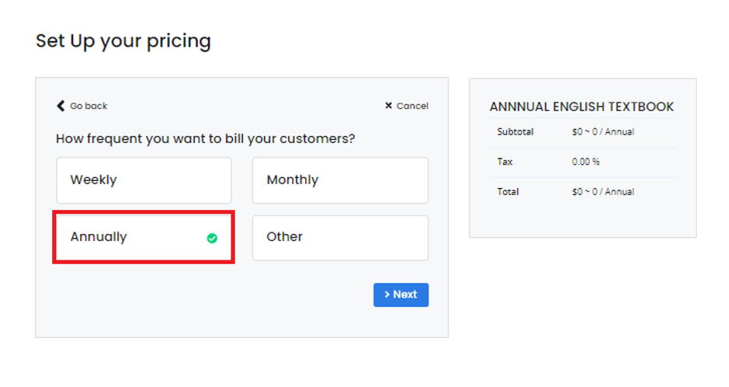Click the X icon beside Cancel

pyautogui.click(x=389, y=106)
